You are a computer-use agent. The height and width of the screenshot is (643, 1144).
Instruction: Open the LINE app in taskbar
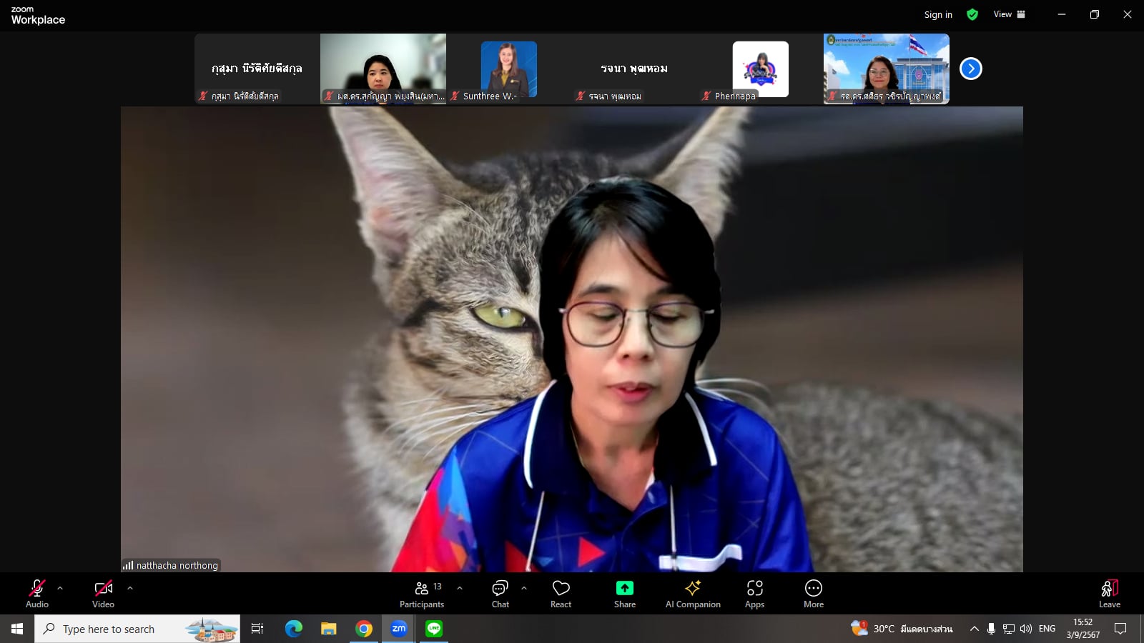click(434, 629)
